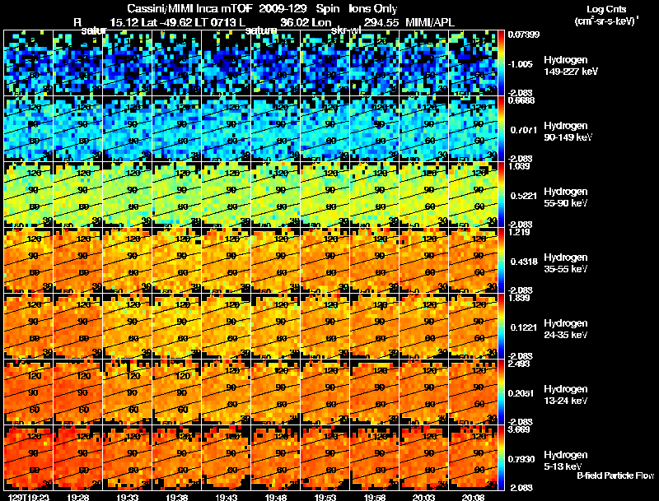Image resolution: width=659 pixels, height=501 pixels.
Task: Click the 3.669 color scale value
Action: [519, 429]
